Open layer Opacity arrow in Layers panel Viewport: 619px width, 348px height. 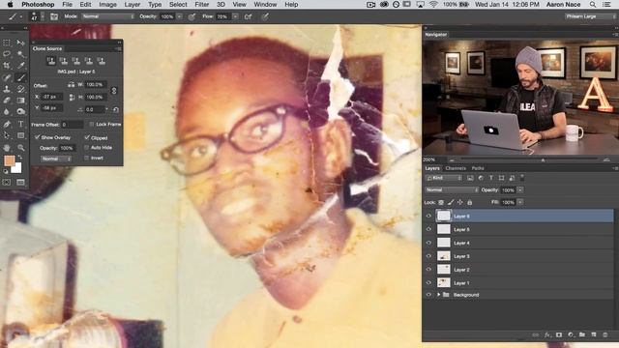click(520, 190)
